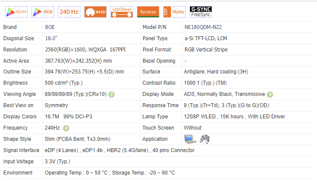Click the Model P/N label
Viewport: 317px width, 181px height.
tap(154, 27)
